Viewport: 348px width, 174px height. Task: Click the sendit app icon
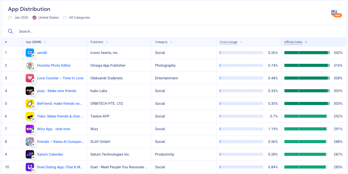pos(30,53)
